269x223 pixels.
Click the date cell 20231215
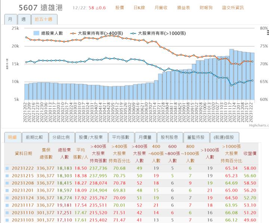(23, 176)
